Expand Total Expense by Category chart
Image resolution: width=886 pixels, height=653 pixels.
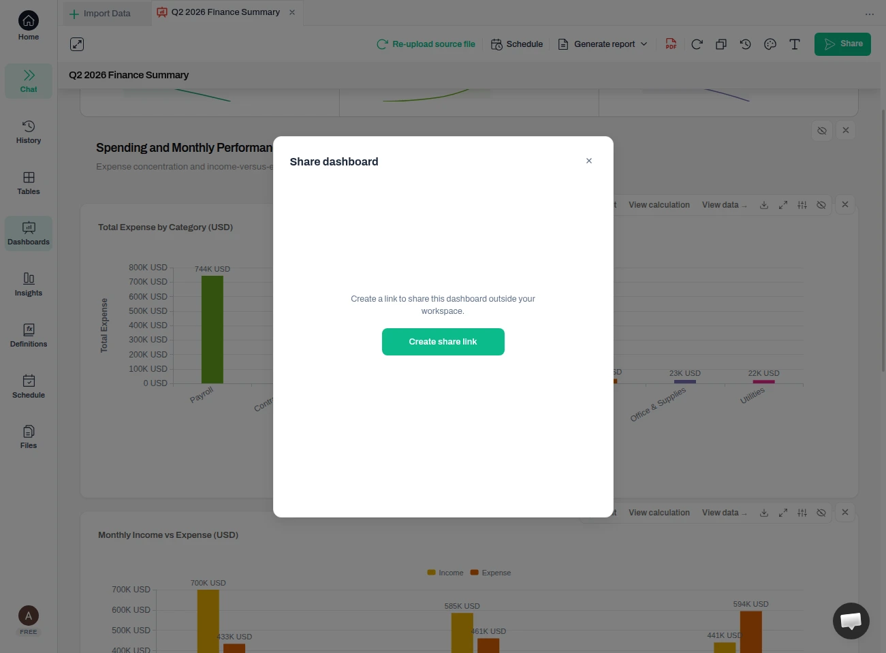(x=783, y=205)
